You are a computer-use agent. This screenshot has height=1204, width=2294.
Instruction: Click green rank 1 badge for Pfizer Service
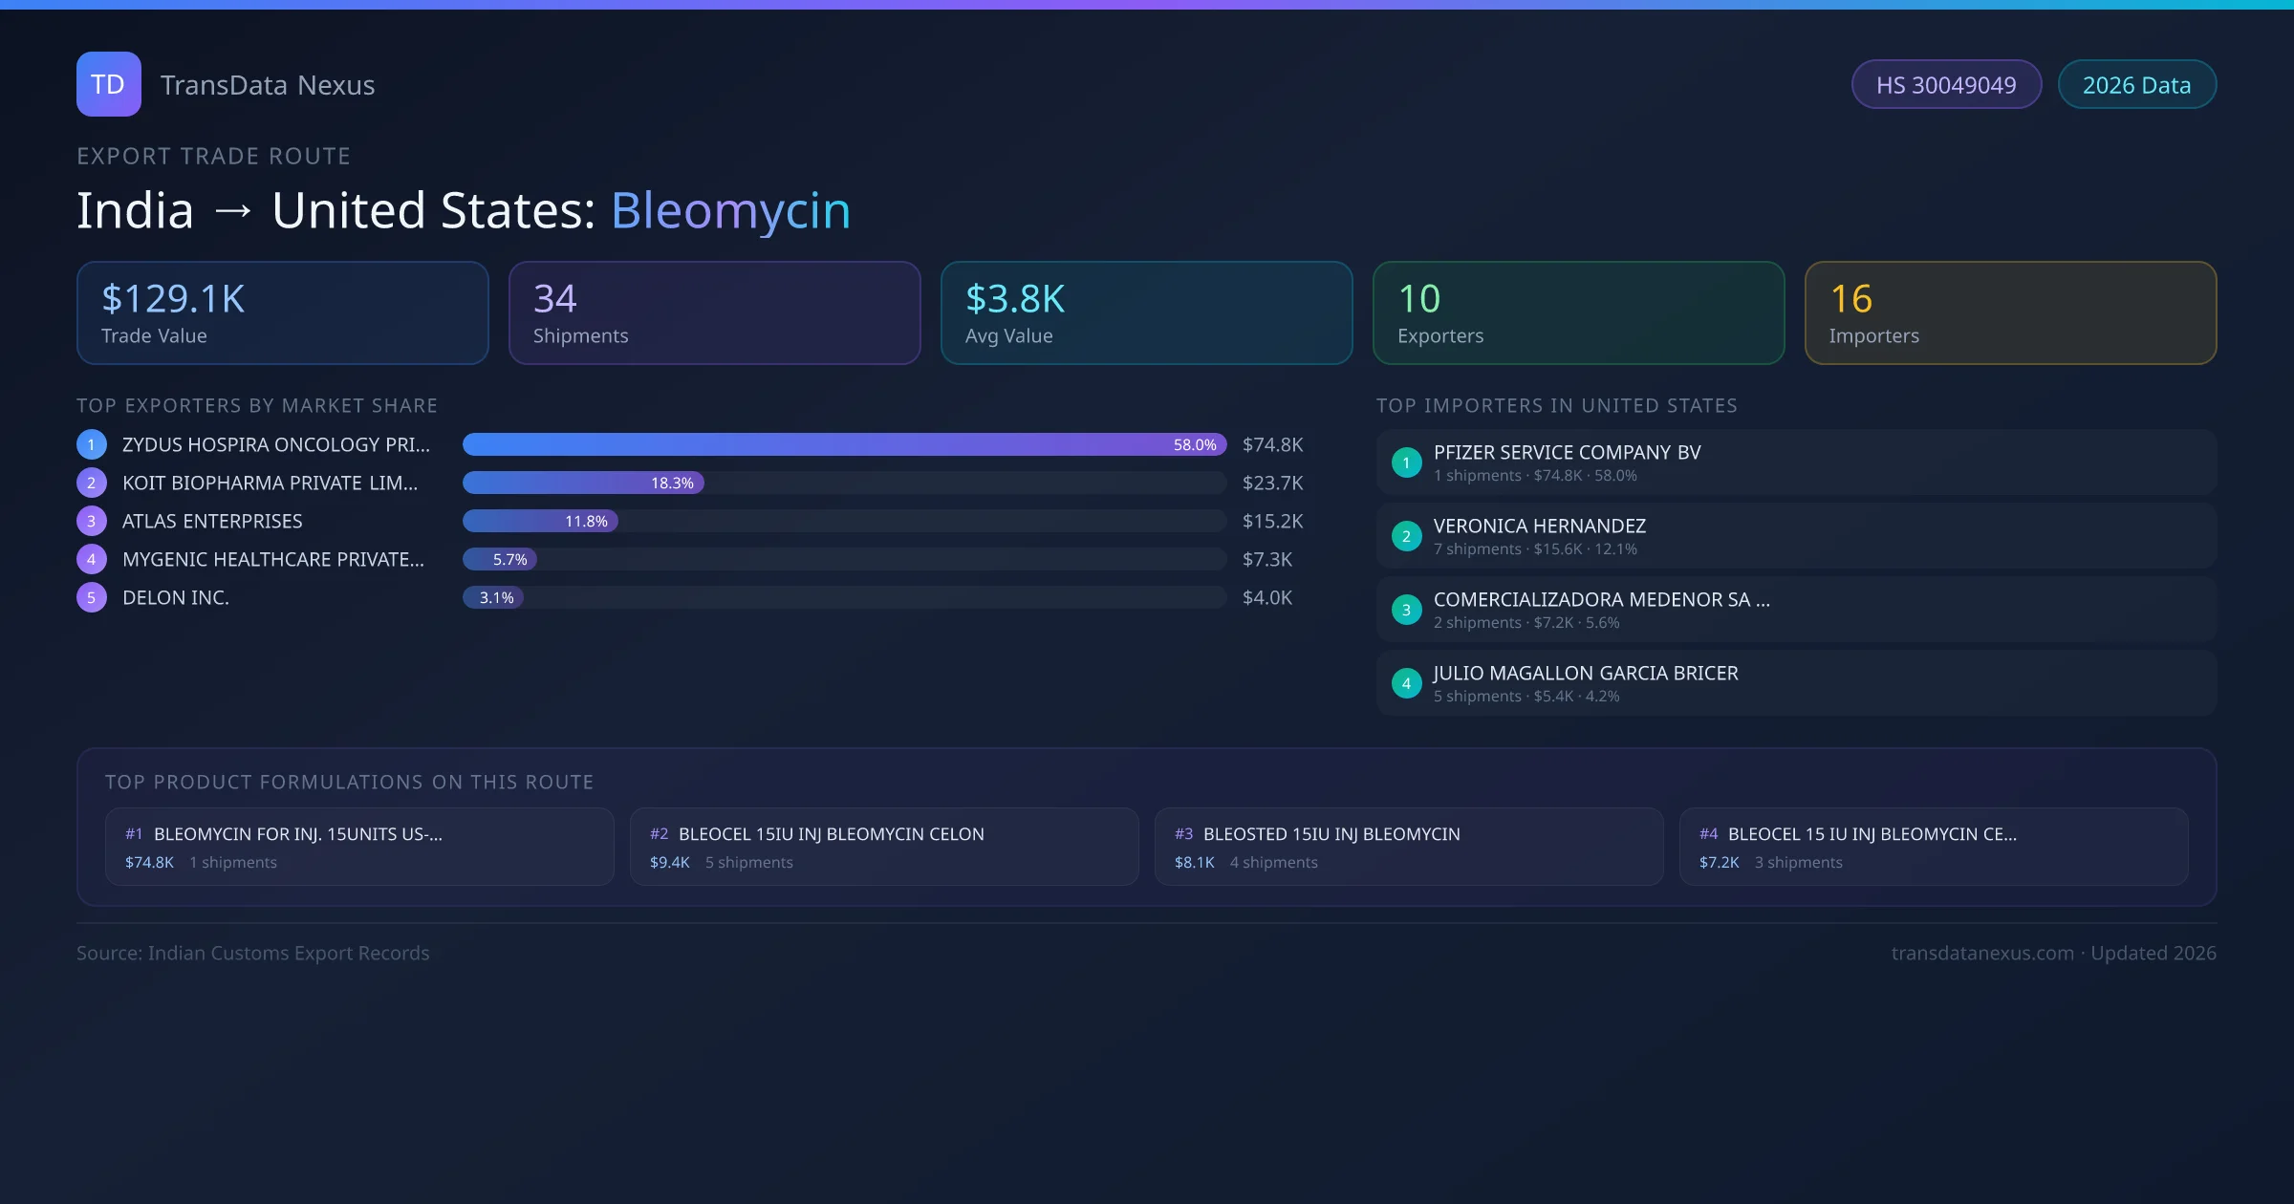point(1406,462)
